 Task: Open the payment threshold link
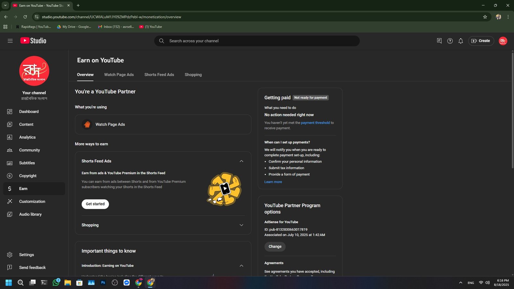pos(315,123)
